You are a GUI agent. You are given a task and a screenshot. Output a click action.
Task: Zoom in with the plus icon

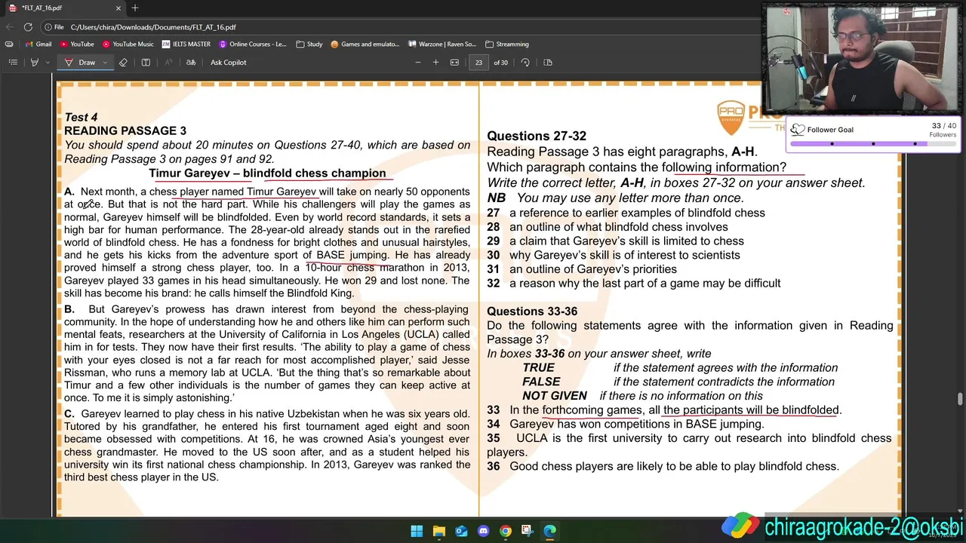click(x=435, y=63)
